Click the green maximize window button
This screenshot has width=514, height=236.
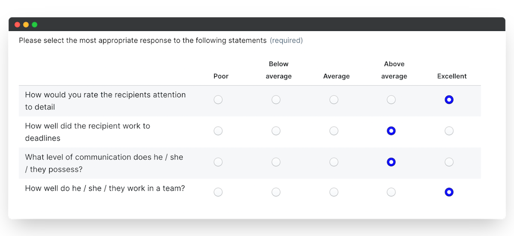coord(35,24)
